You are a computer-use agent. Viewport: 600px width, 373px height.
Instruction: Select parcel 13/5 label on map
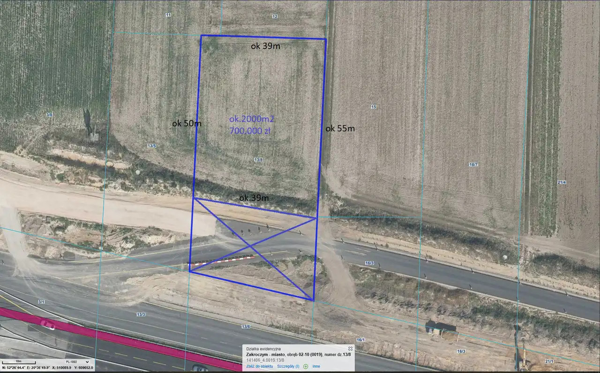pos(151,146)
